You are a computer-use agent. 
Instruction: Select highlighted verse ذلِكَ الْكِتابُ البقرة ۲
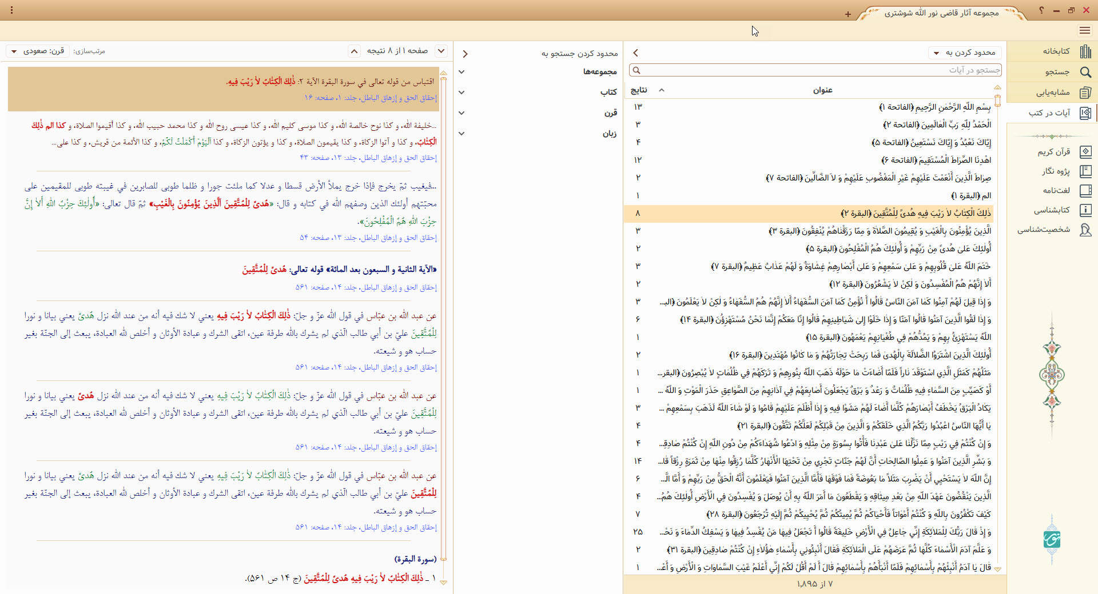[808, 213]
